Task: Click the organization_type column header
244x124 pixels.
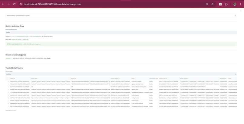Action: pos(153,78)
